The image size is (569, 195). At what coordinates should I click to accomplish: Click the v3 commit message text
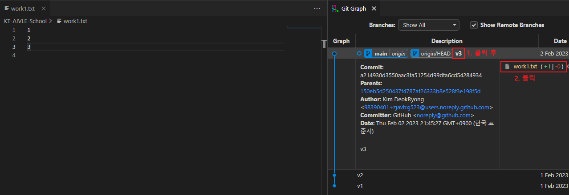click(x=459, y=54)
